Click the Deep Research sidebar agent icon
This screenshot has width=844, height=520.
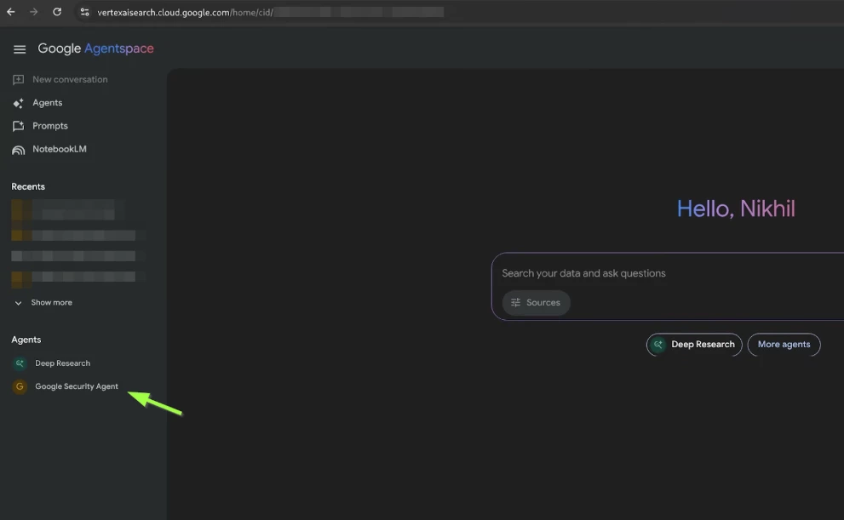point(20,363)
